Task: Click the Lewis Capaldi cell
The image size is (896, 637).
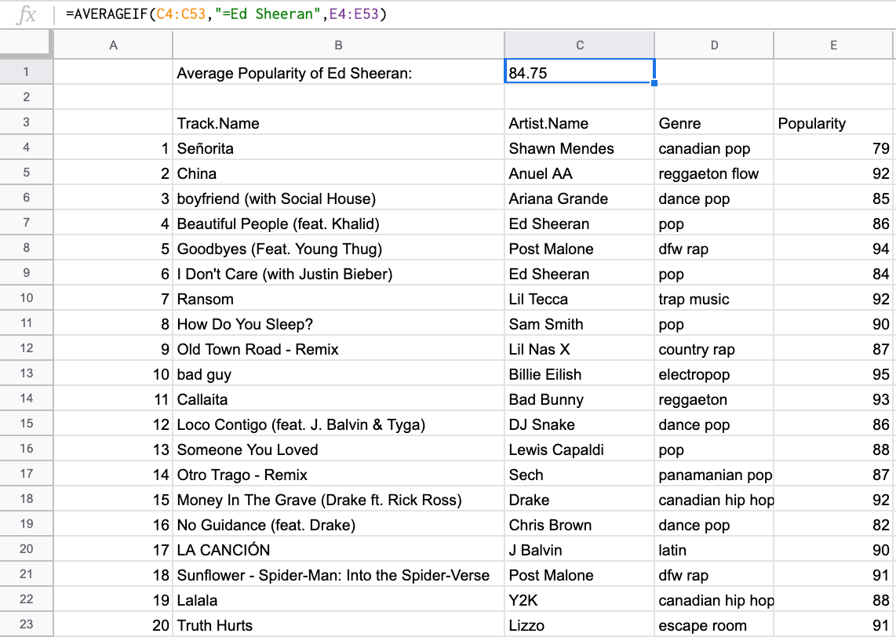Action: point(580,449)
